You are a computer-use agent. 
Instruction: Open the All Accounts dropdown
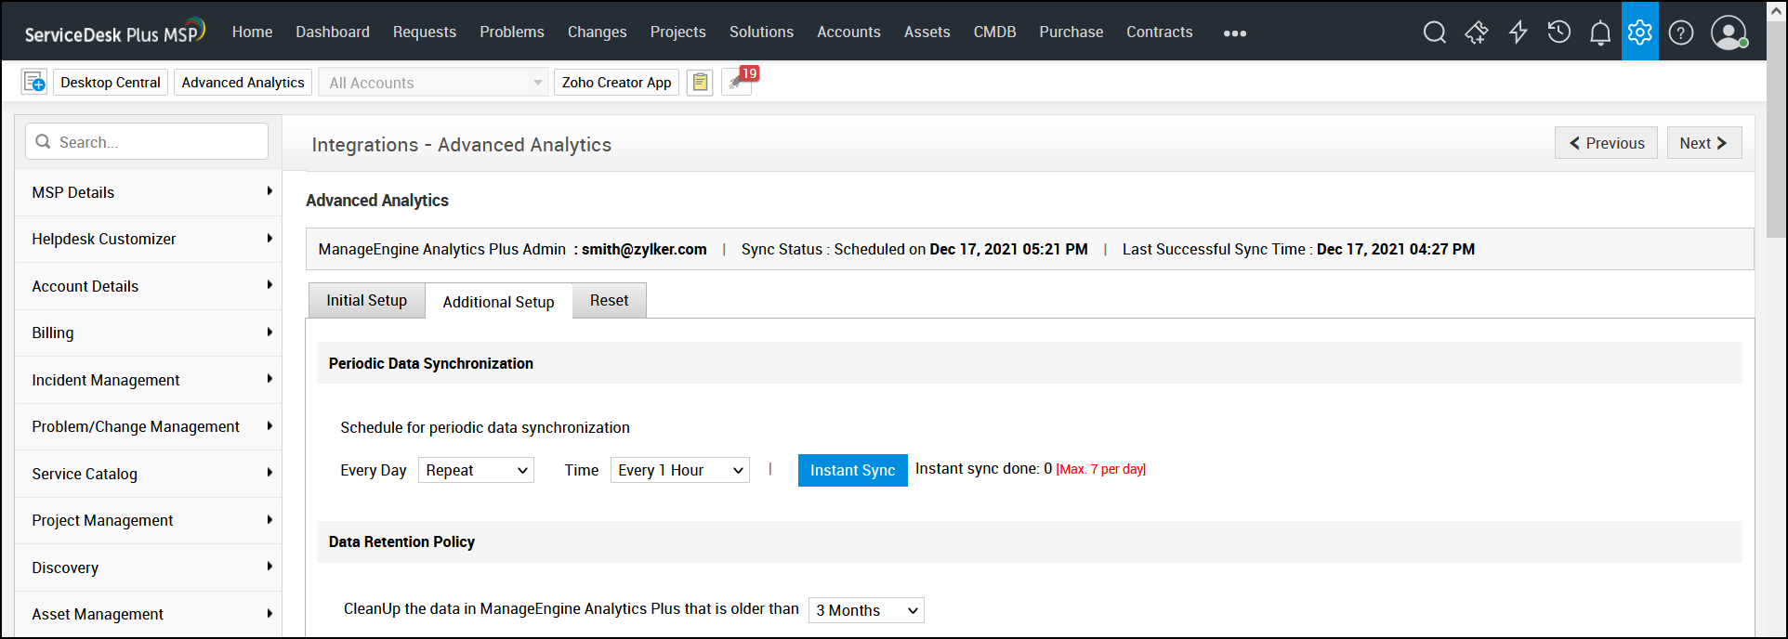click(434, 83)
